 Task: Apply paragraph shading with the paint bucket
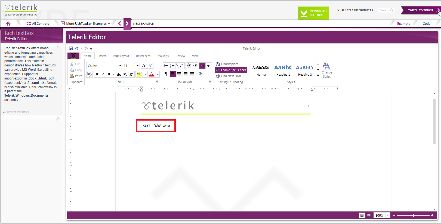click(x=201, y=74)
